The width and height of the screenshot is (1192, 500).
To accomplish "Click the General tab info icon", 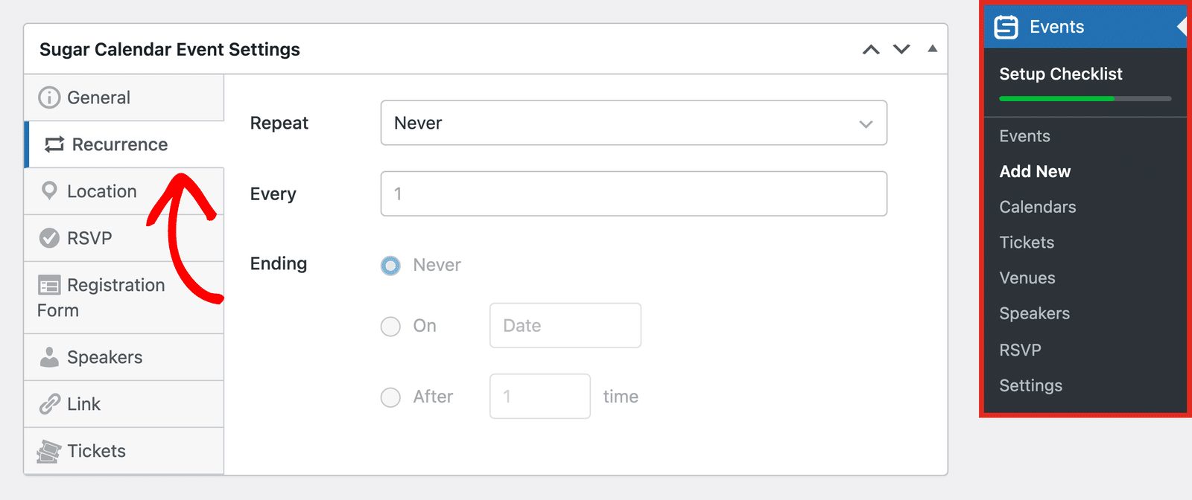I will [49, 97].
